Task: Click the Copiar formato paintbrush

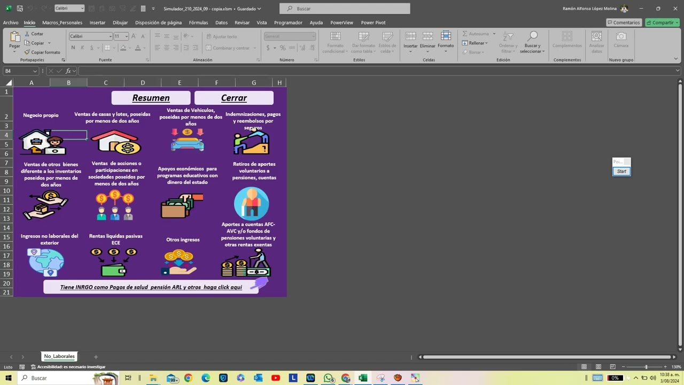Action: click(x=27, y=52)
